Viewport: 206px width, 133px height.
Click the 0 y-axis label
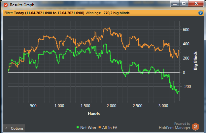click(x=184, y=72)
